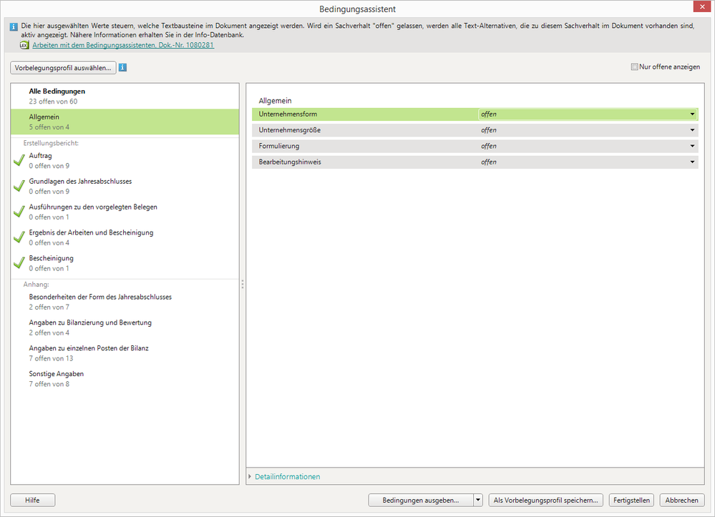The height and width of the screenshot is (517, 715).
Task: Click the checkmark icon next to Bescheinigung
Action: pos(19,264)
